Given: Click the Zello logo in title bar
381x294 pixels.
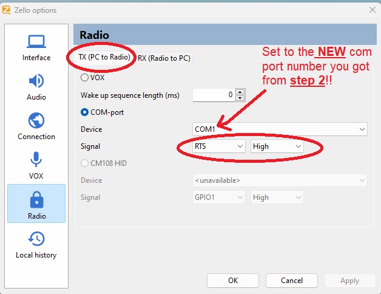Looking at the screenshot, I should [x=6, y=10].
